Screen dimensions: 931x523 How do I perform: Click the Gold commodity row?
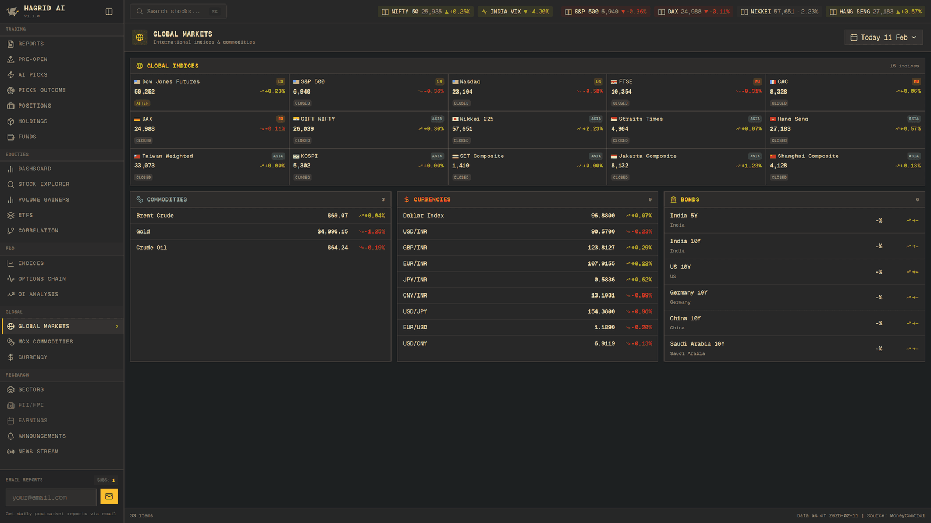pyautogui.click(x=261, y=231)
